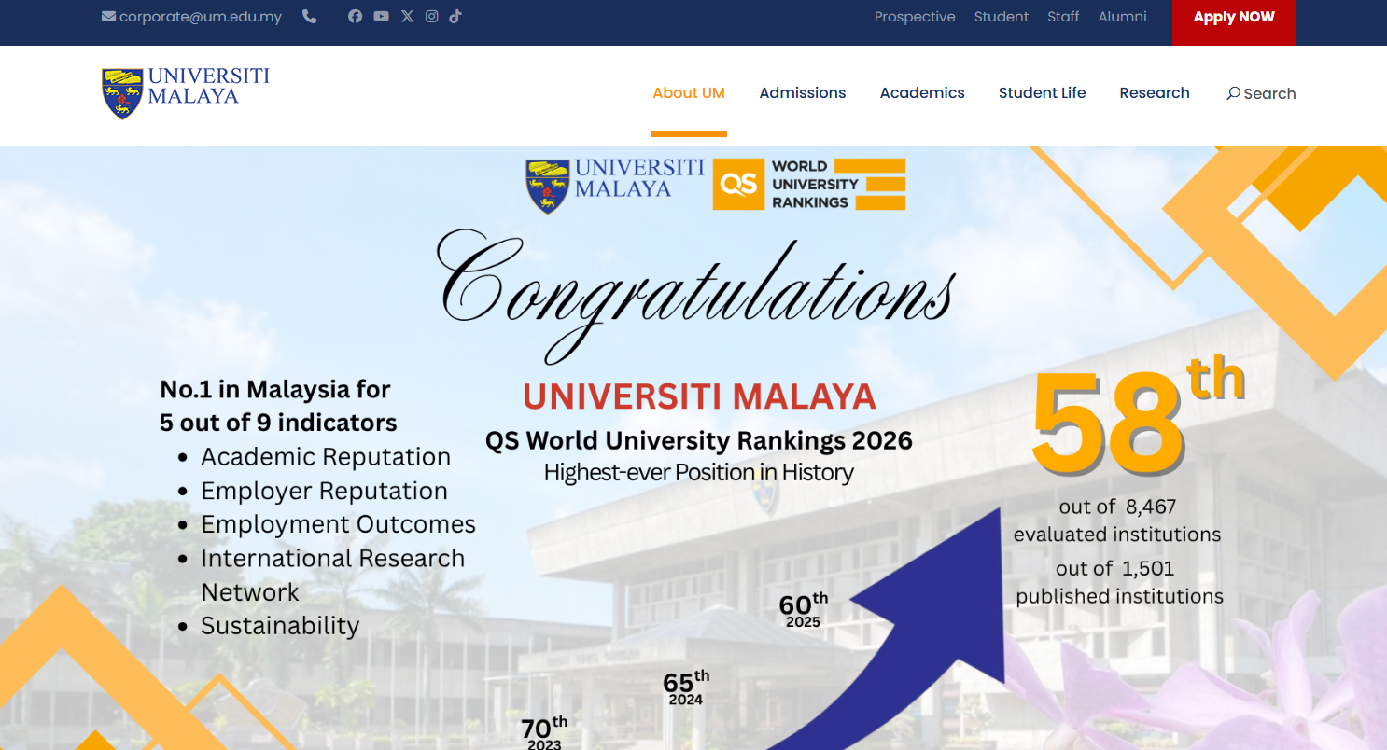Click the Search magnifier in navigation
Screen dimensions: 1387x750
click(1233, 93)
